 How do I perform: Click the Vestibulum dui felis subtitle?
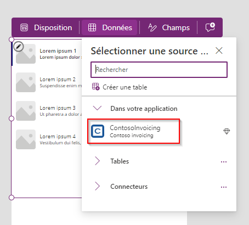click(x=60, y=143)
